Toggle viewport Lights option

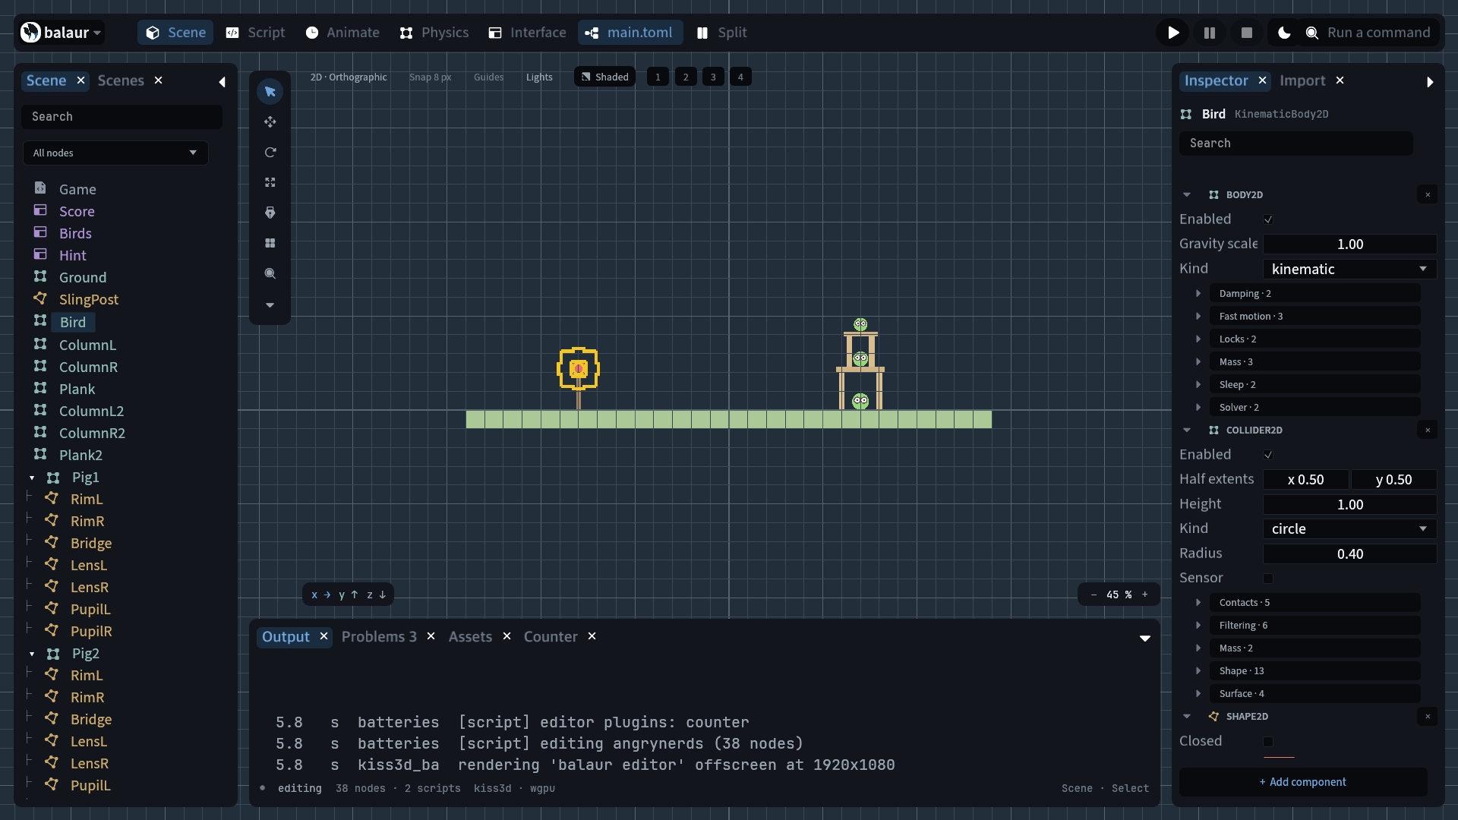(539, 77)
